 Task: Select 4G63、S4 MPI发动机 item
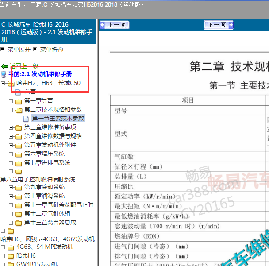45,247
